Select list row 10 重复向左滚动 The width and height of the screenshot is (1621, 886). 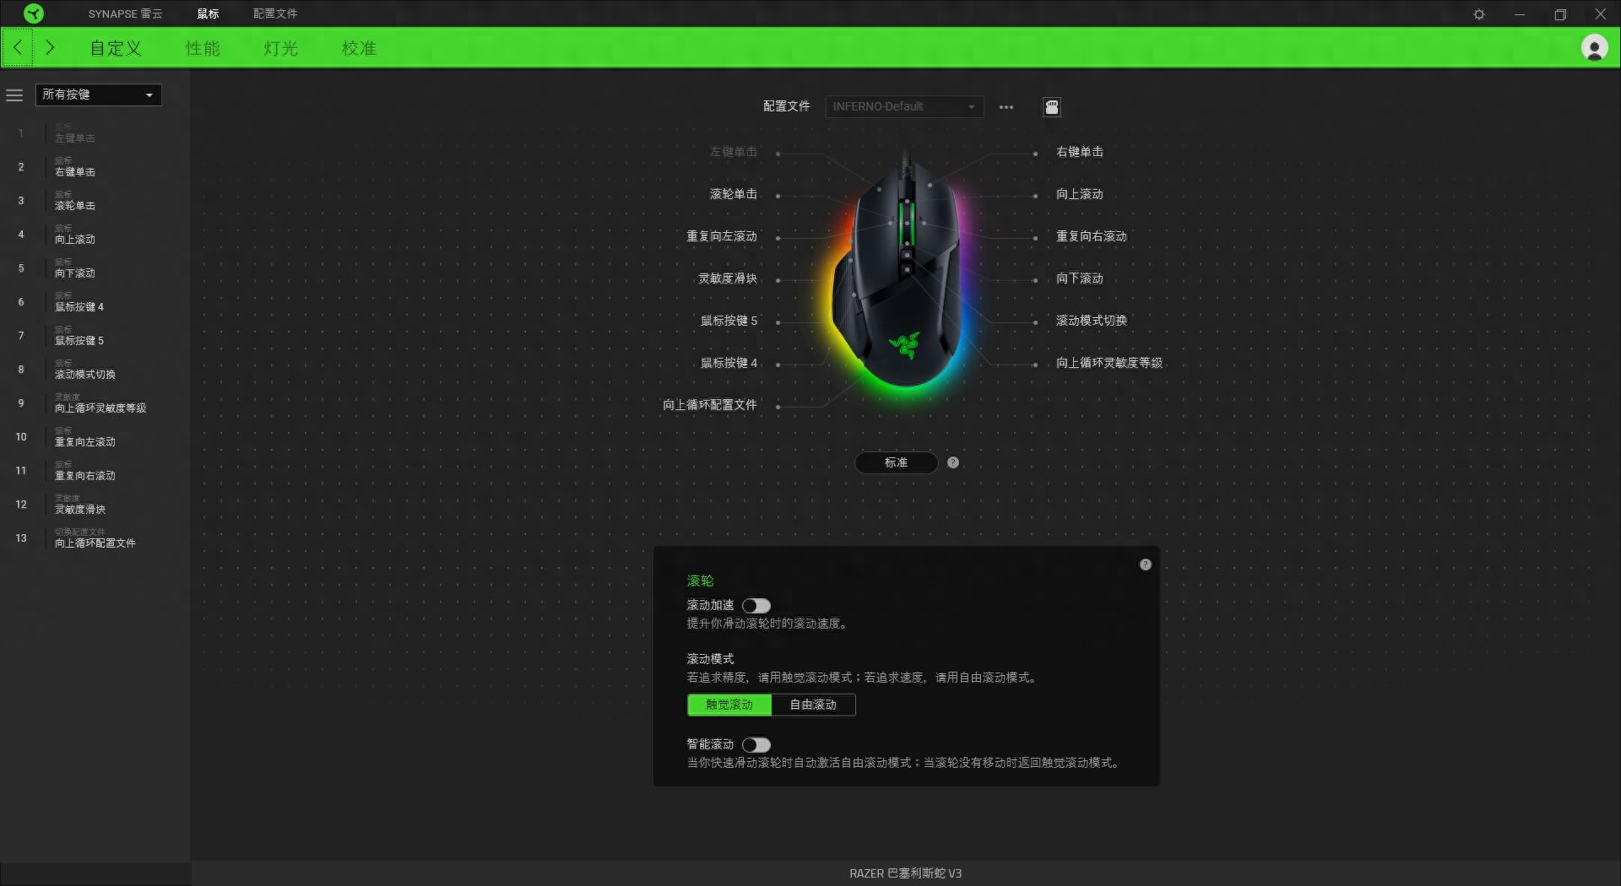tap(95, 437)
